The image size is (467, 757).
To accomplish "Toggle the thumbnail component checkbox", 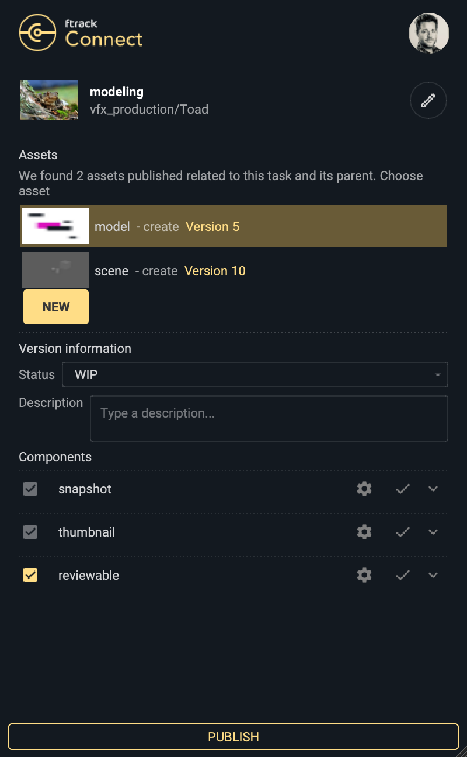I will pyautogui.click(x=30, y=532).
